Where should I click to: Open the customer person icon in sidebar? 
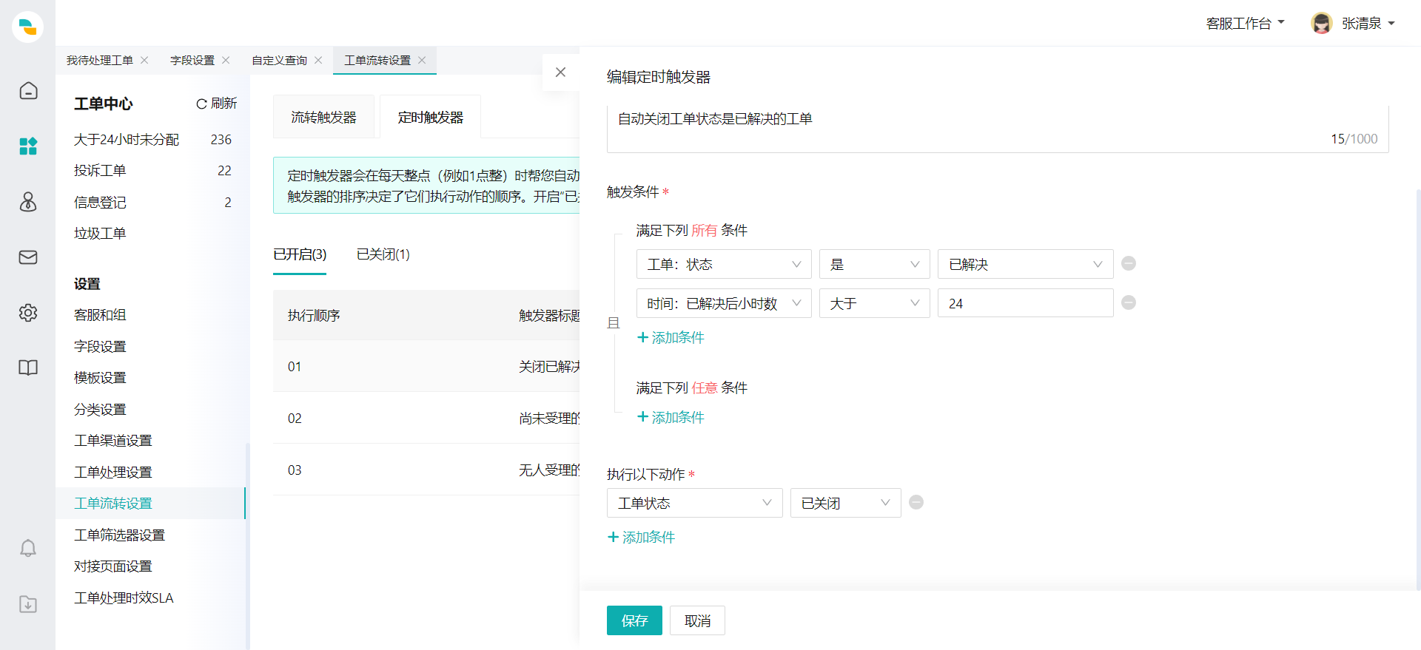pos(28,202)
